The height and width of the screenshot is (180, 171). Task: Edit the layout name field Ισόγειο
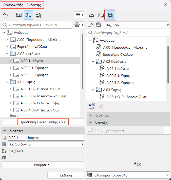(x=56, y=138)
